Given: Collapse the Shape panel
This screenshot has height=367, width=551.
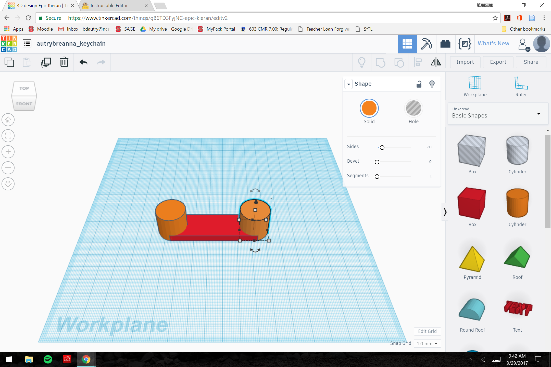Looking at the screenshot, I should 348,84.
